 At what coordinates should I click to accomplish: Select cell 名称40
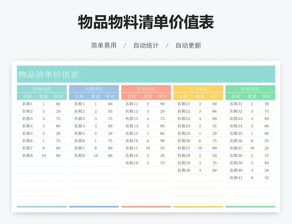pyautogui.click(x=236, y=170)
